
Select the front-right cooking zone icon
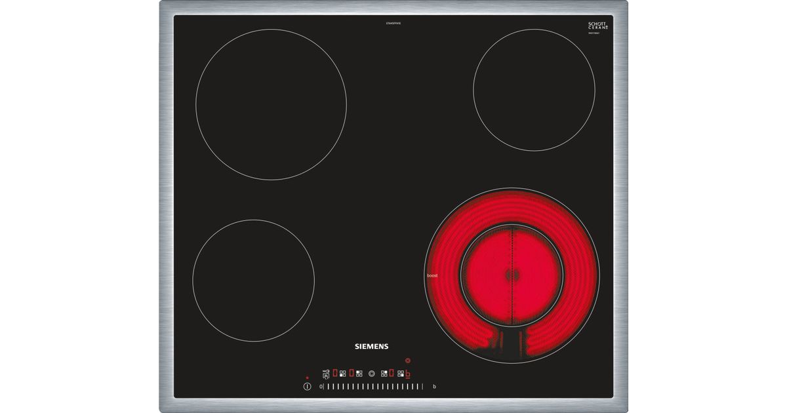coord(400,374)
